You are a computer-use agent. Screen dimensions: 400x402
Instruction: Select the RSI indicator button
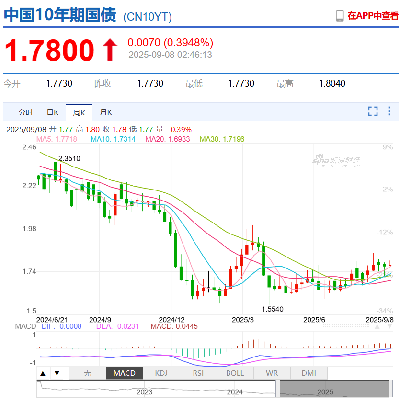tap(198, 373)
